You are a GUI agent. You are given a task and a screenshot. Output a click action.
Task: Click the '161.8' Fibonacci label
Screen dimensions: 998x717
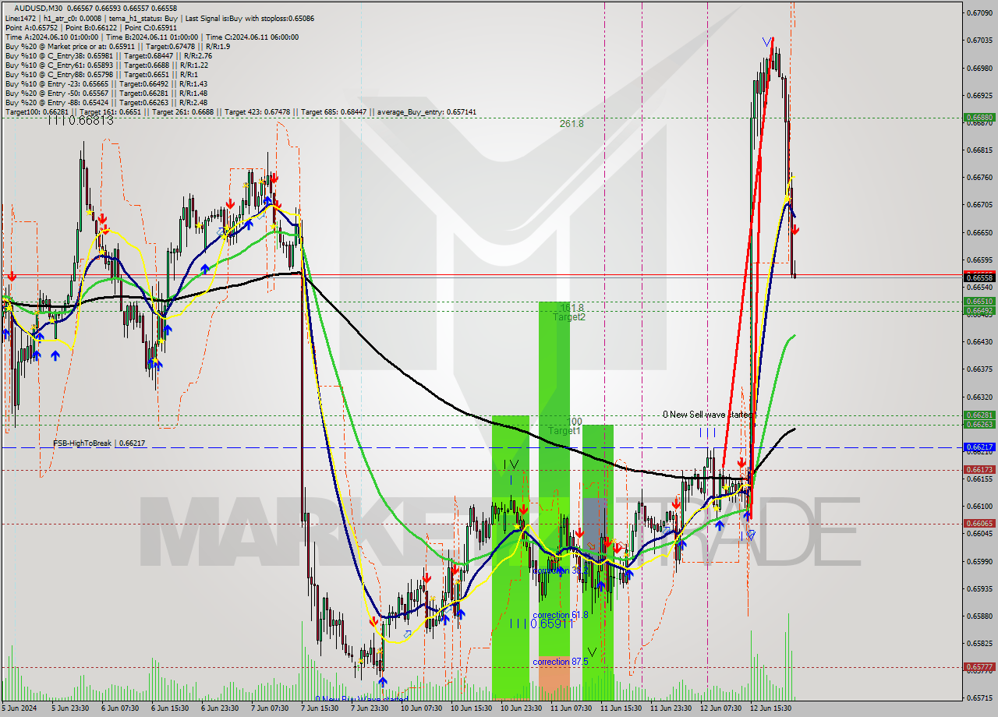pyautogui.click(x=572, y=307)
